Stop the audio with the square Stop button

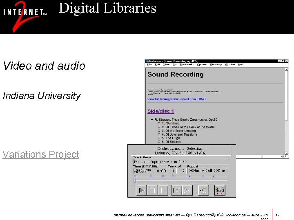(x=152, y=190)
